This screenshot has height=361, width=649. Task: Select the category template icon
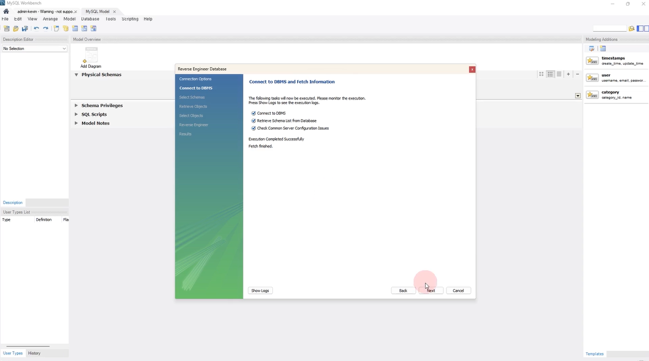click(592, 94)
